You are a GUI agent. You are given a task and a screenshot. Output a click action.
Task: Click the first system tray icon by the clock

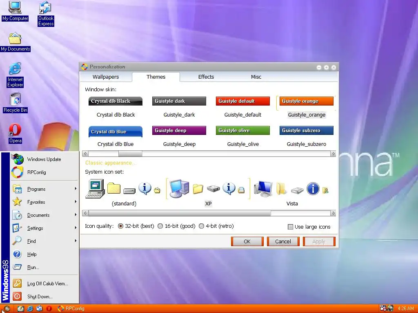coord(383,309)
